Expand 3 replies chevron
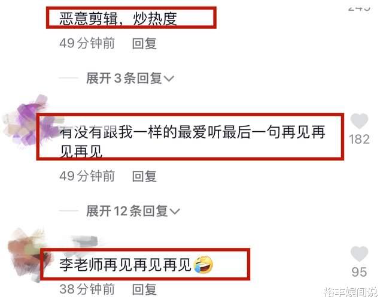Screen dimensions: 383x305 pos(169,78)
